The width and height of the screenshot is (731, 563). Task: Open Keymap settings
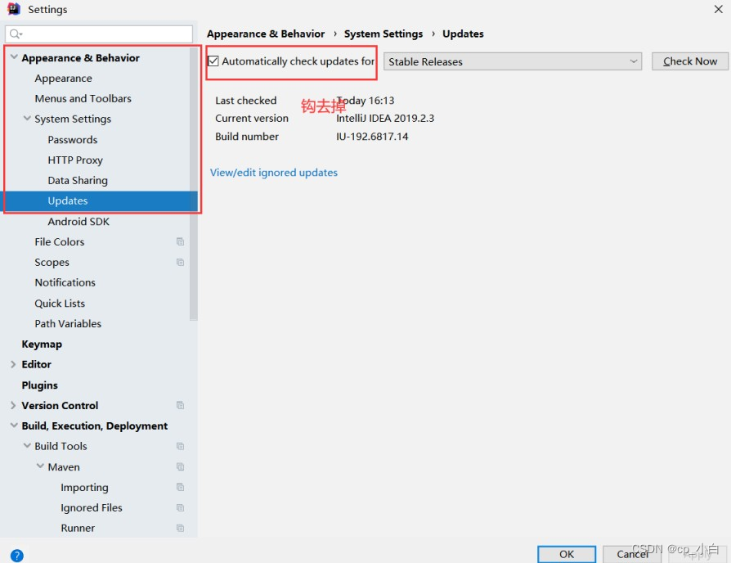tap(42, 345)
